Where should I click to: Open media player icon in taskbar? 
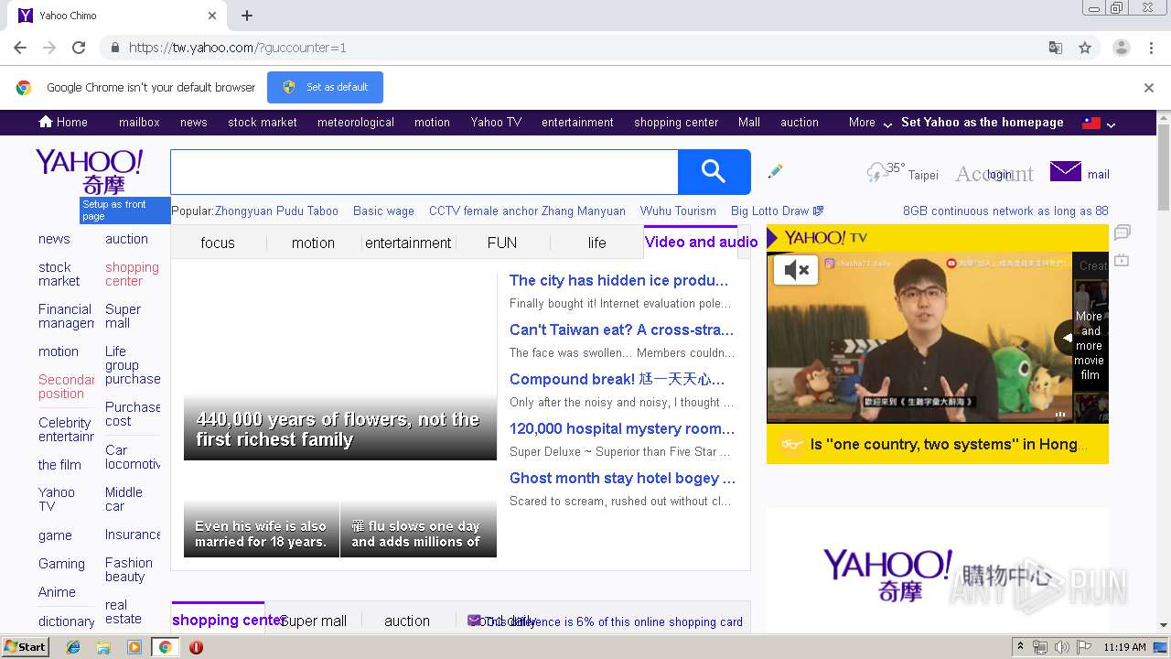(x=134, y=647)
